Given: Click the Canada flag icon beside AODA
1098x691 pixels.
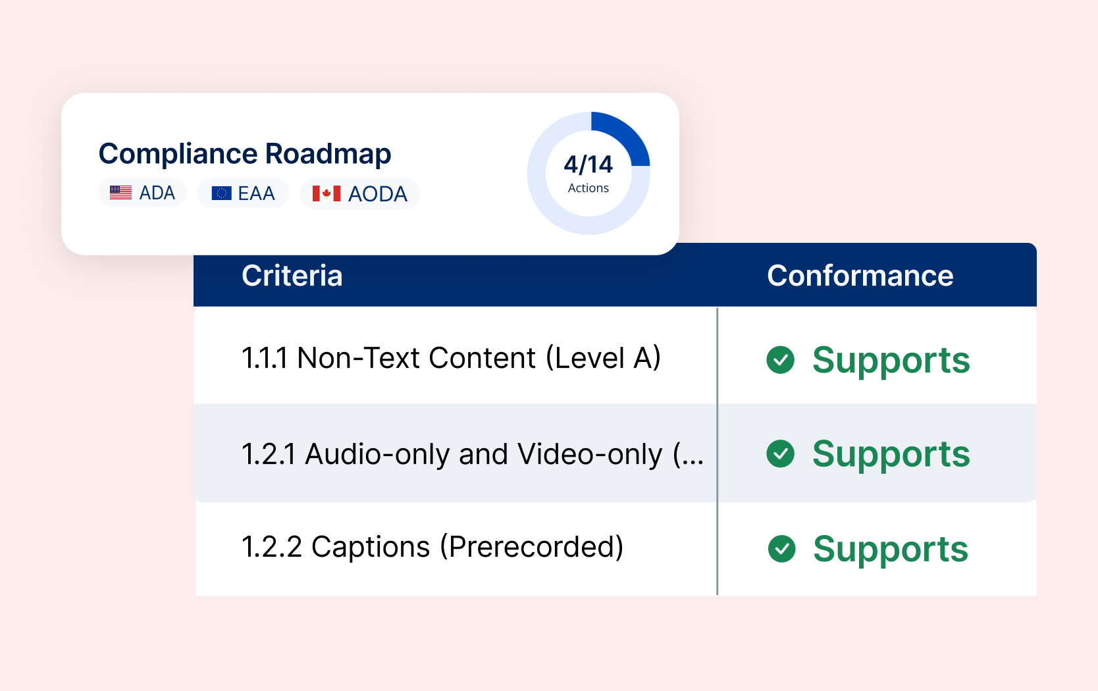Looking at the screenshot, I should [x=326, y=193].
